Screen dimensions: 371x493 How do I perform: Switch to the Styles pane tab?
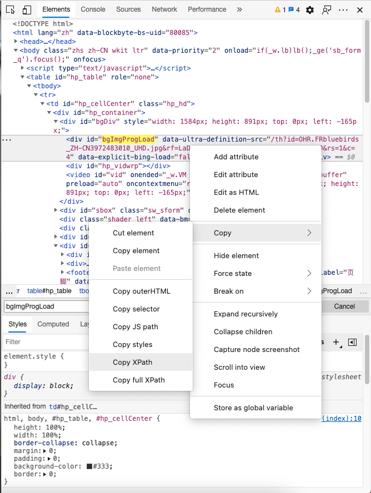tap(18, 324)
